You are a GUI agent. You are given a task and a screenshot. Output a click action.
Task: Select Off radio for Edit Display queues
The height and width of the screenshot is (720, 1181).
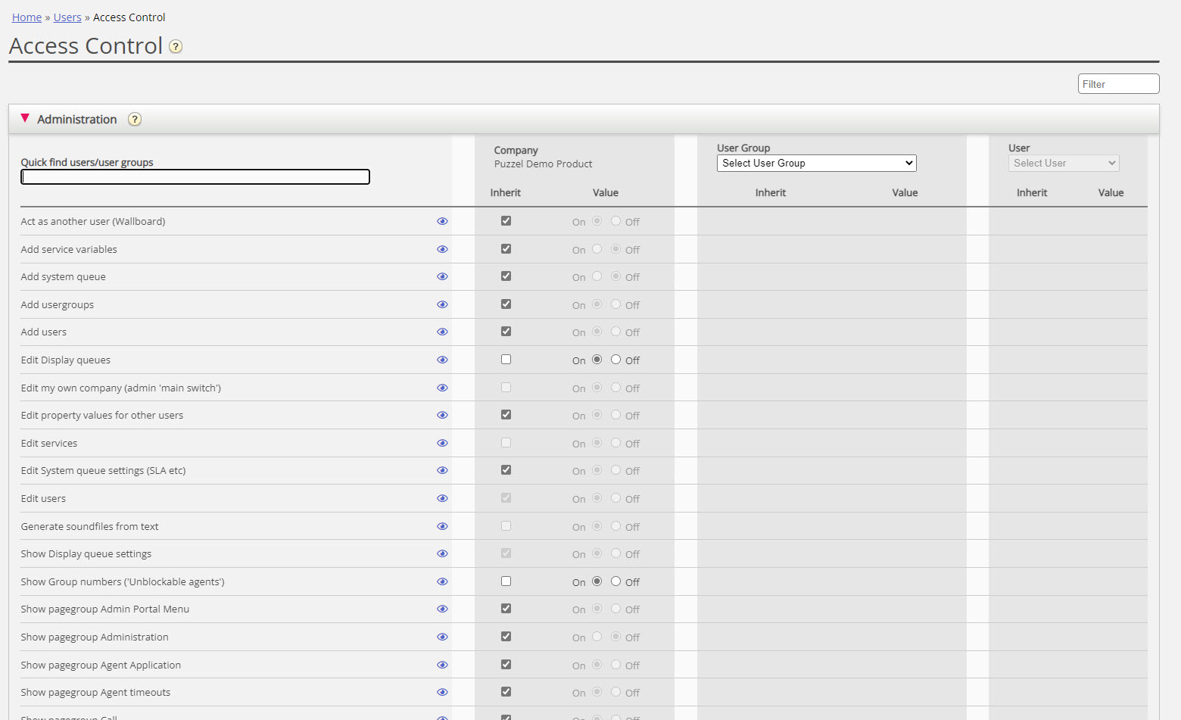[x=615, y=360]
